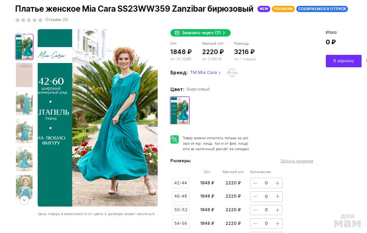Increase quantity for size 46-48

click(277, 196)
